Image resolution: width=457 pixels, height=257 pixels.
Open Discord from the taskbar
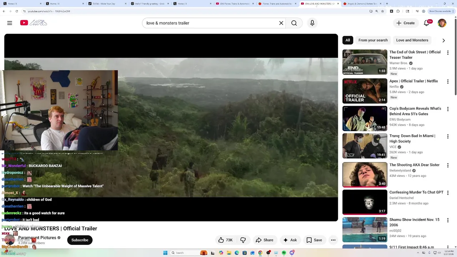tap(292, 253)
